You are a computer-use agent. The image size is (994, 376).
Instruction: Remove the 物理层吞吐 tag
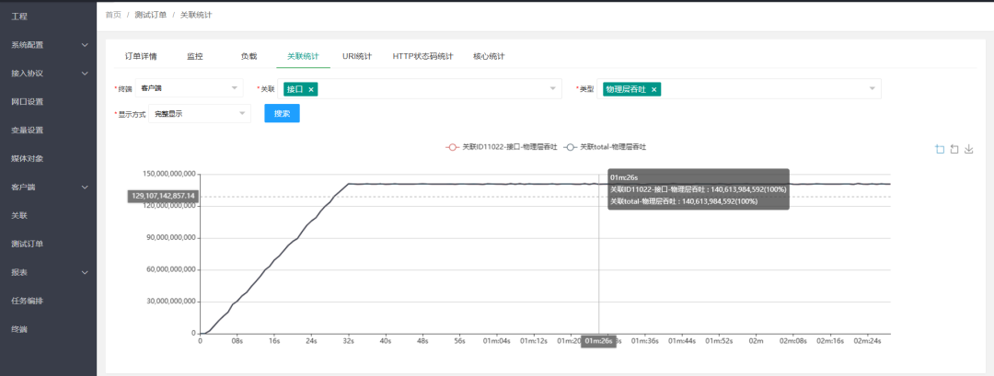click(654, 89)
